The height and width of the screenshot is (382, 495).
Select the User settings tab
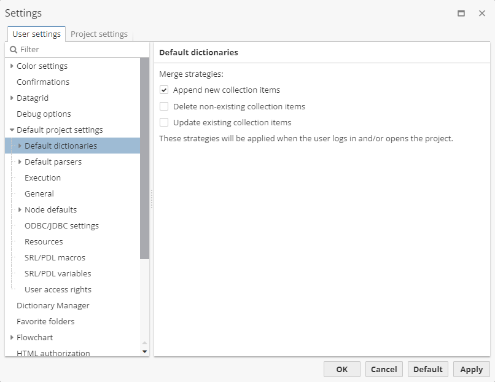36,34
